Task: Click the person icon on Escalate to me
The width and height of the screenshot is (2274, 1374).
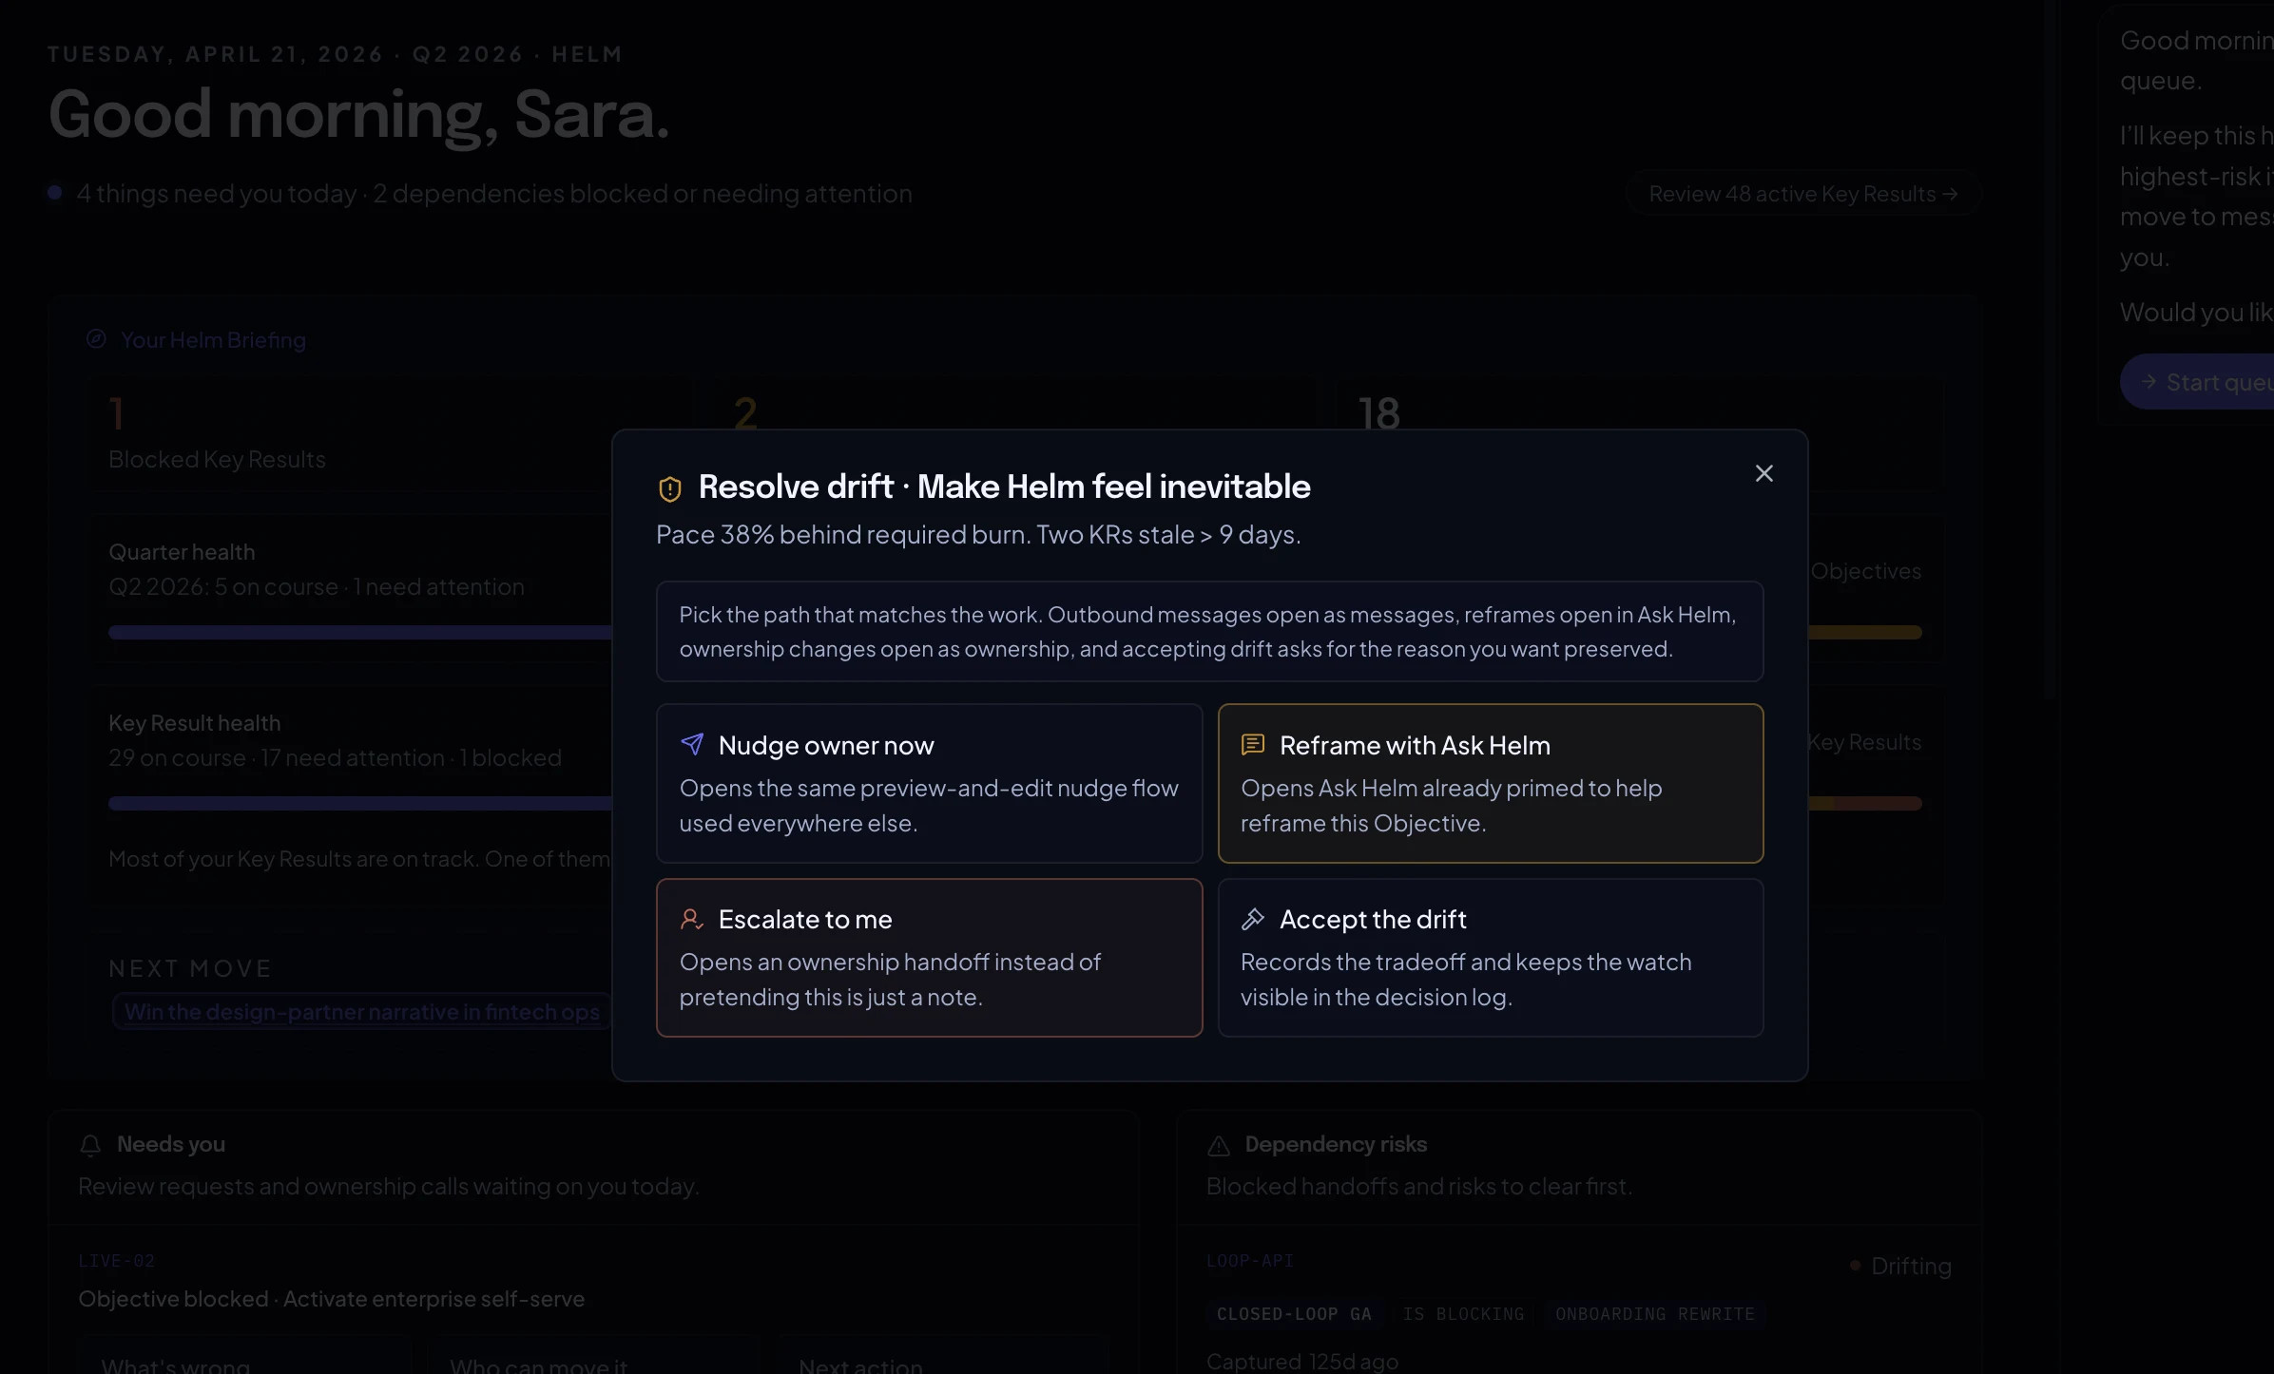Action: (692, 919)
